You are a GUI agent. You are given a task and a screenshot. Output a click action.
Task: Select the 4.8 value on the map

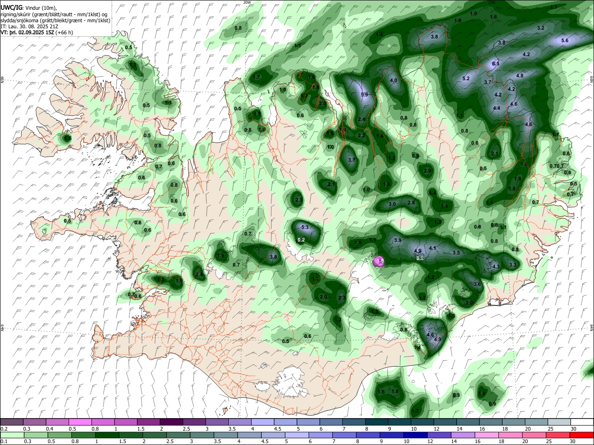coord(520,76)
